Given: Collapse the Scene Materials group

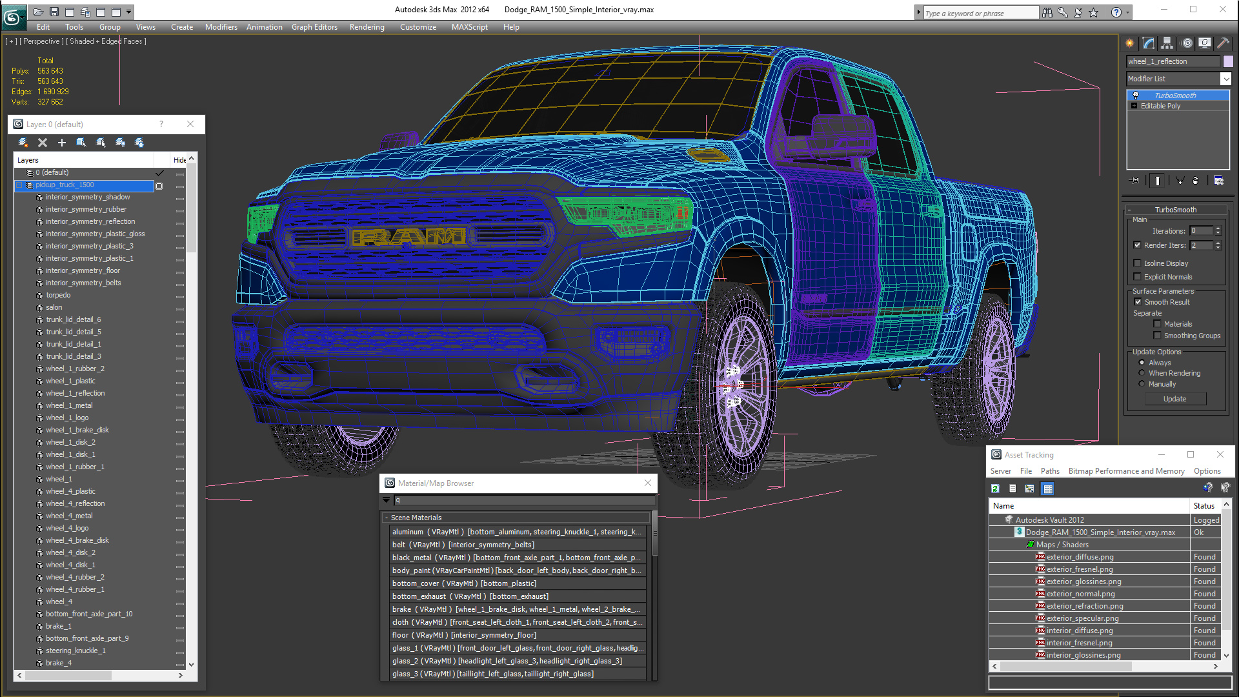Looking at the screenshot, I should click(x=387, y=518).
